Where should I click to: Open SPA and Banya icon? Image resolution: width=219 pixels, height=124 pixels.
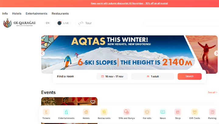127,112
